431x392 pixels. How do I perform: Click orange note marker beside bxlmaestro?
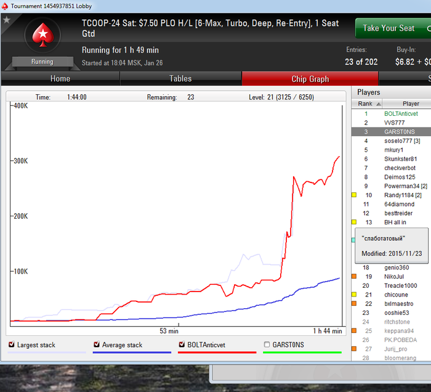[x=354, y=303]
